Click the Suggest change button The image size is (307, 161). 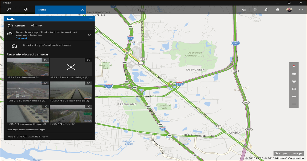[x=288, y=153]
